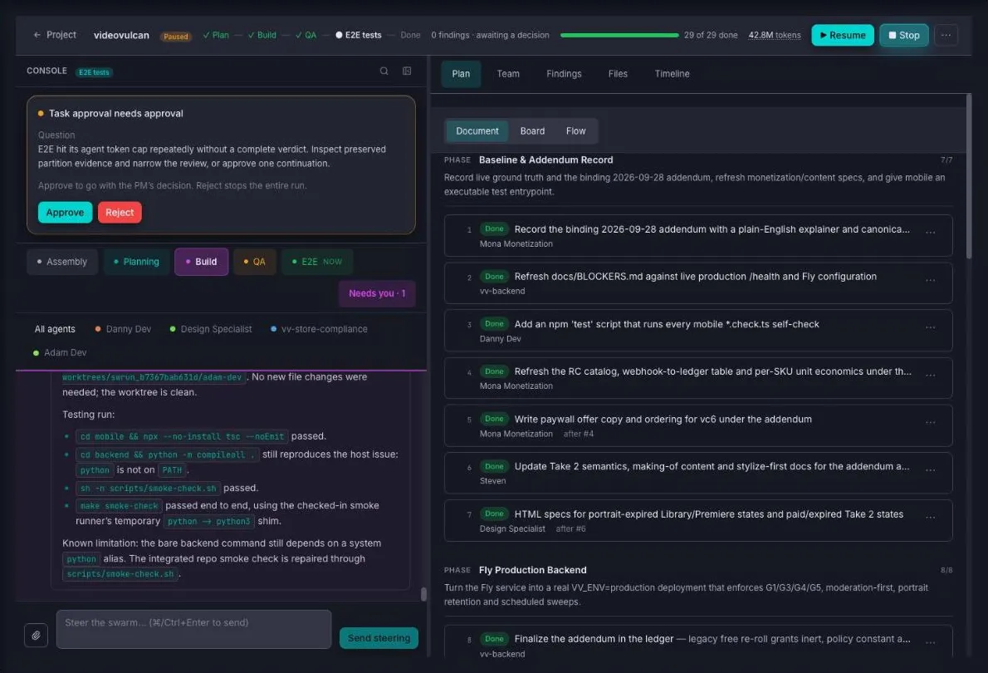Click the E2E tests pipeline step
The width and height of the screenshot is (988, 673).
click(358, 35)
